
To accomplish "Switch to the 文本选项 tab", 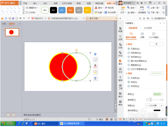I will [148, 28].
